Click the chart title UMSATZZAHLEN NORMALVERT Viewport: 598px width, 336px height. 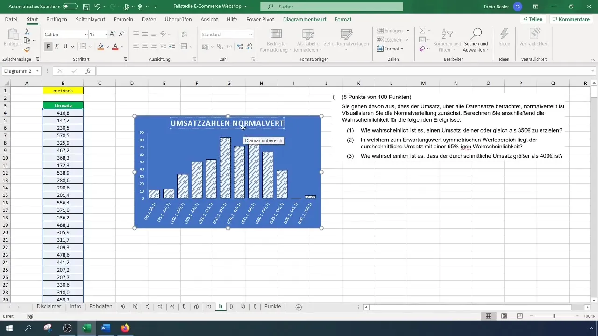(228, 123)
